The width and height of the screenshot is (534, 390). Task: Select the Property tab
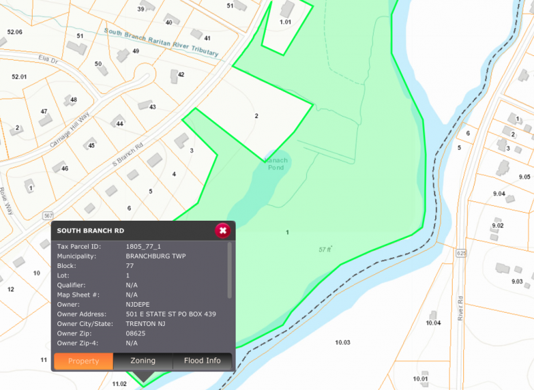[83, 361]
